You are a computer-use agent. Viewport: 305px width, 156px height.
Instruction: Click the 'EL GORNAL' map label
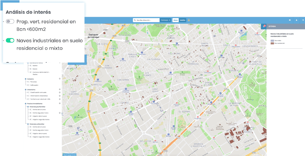184,111
